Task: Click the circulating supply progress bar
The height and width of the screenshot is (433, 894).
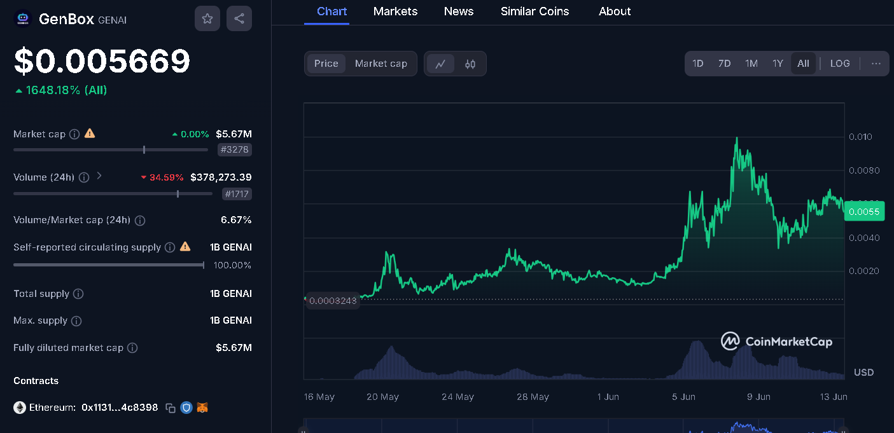Action: coord(109,265)
